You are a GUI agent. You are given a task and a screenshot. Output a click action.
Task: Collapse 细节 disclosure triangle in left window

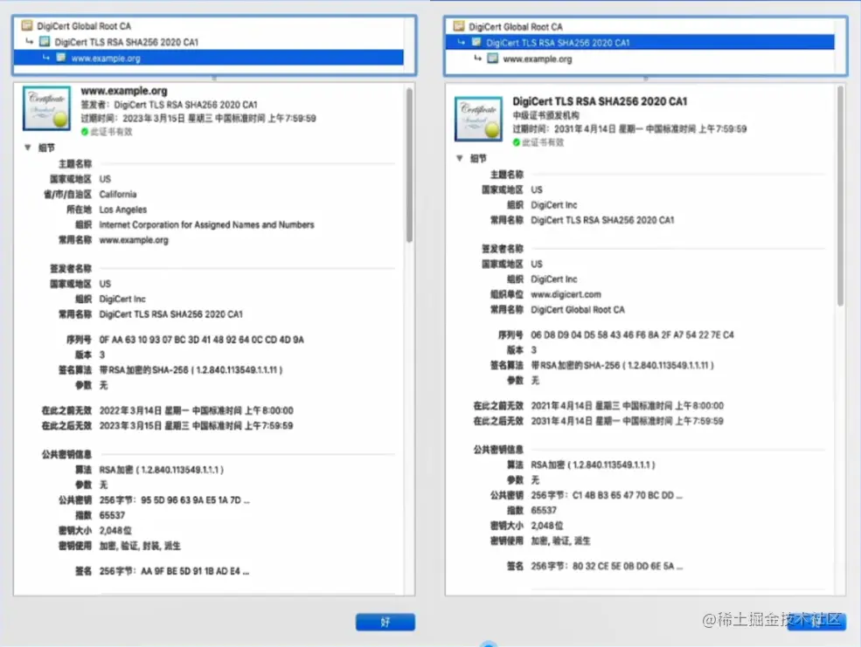[27, 148]
